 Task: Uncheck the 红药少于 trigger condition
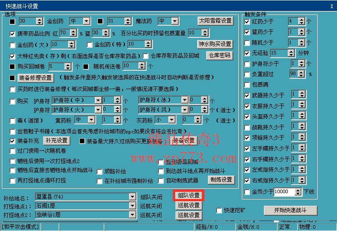(x=247, y=21)
